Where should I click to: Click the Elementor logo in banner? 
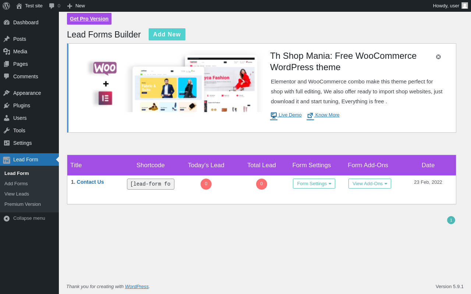105,98
